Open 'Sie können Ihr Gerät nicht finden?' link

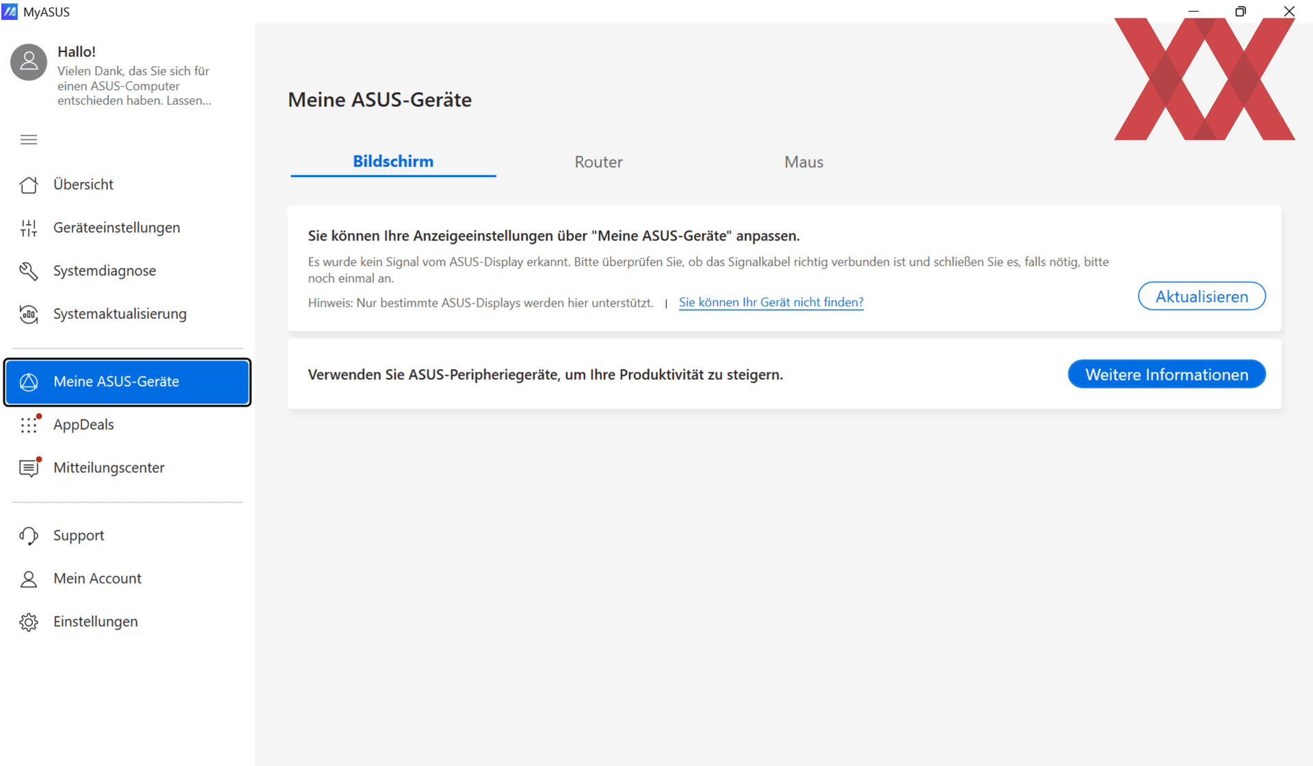771,302
